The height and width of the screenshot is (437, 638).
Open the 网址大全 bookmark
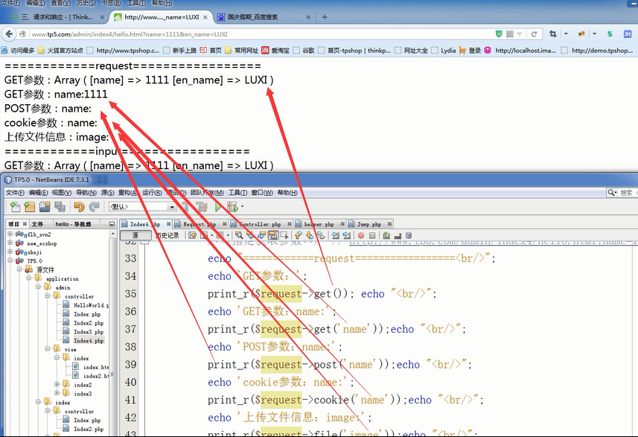[412, 51]
